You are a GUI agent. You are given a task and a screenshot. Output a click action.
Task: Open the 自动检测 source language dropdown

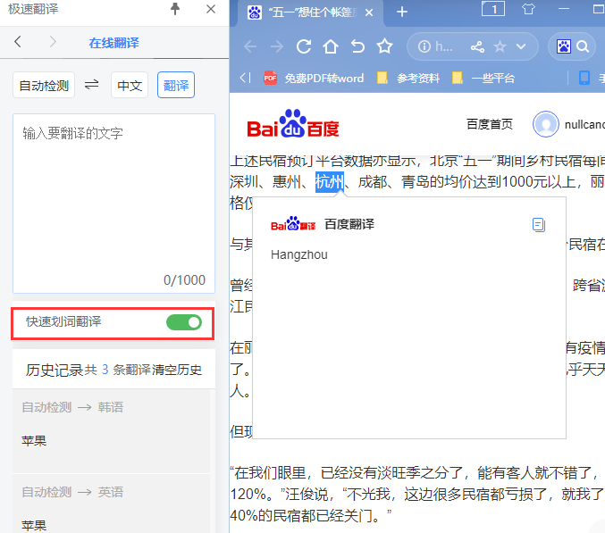[x=44, y=85]
